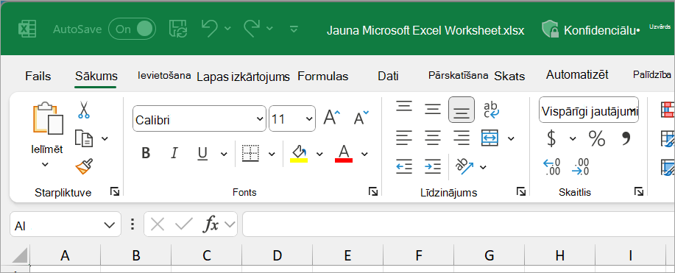Viewport: 675px width, 273px height.
Task: Decrease indent
Action: pos(404,166)
